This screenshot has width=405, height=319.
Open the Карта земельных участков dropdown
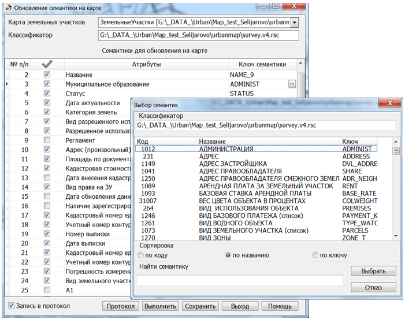point(295,22)
